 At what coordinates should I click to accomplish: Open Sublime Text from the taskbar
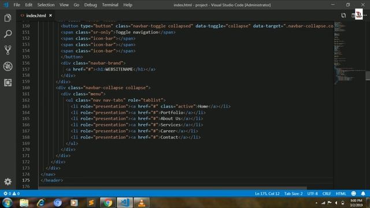click(91, 203)
